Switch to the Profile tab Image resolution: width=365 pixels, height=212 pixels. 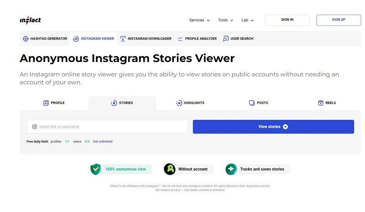tap(54, 103)
